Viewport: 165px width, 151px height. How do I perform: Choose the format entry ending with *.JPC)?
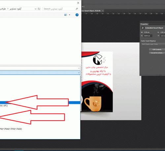tap(40, 106)
